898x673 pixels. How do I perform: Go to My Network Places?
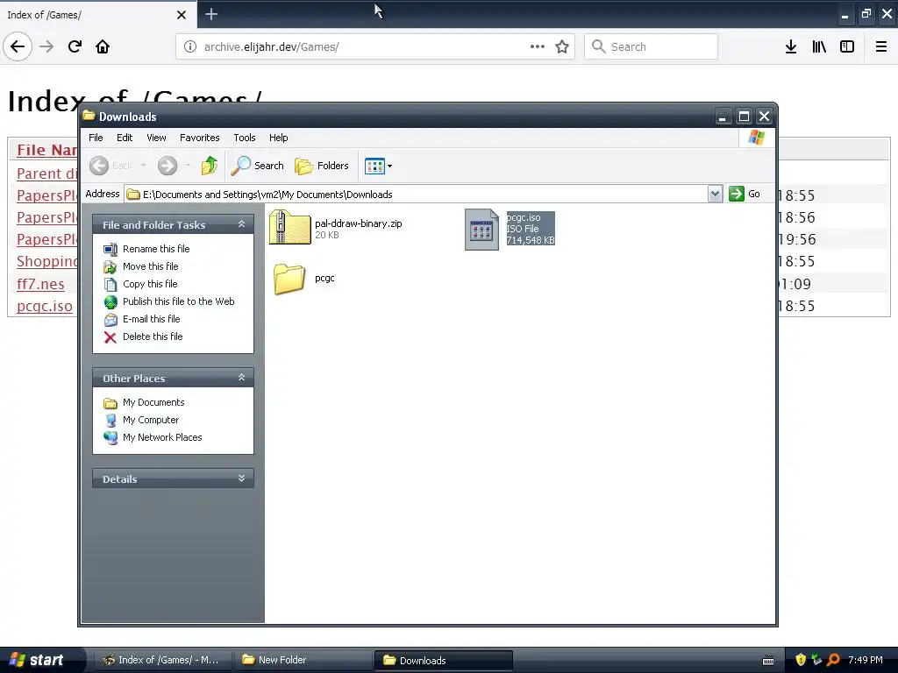point(162,437)
